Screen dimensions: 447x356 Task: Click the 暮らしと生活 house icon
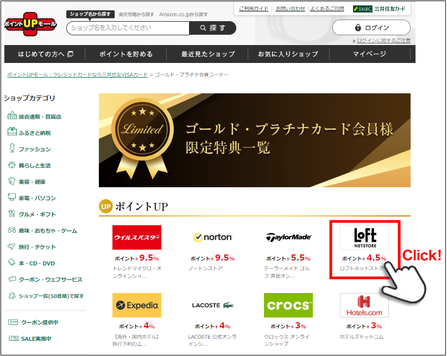click(12, 165)
